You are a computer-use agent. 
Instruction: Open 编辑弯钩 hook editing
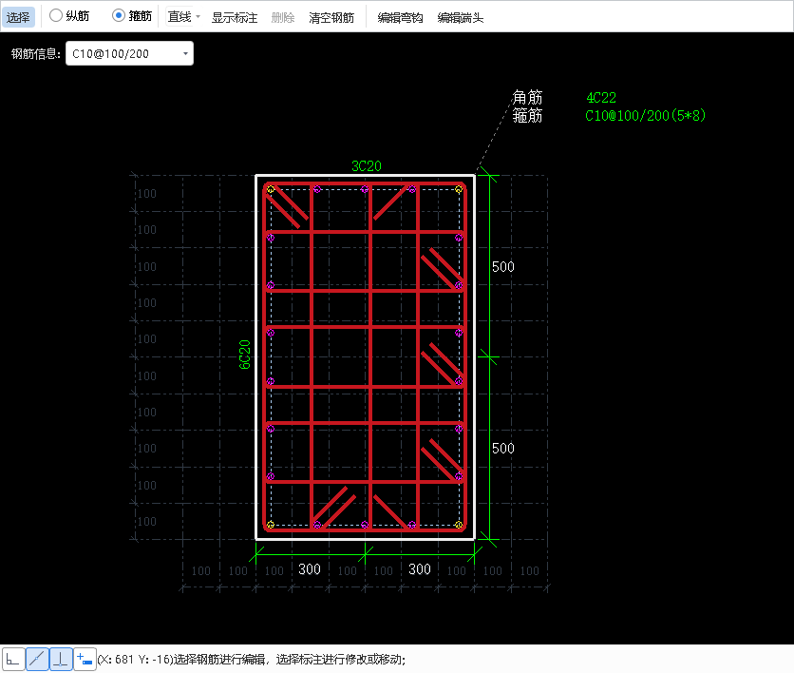coord(400,18)
